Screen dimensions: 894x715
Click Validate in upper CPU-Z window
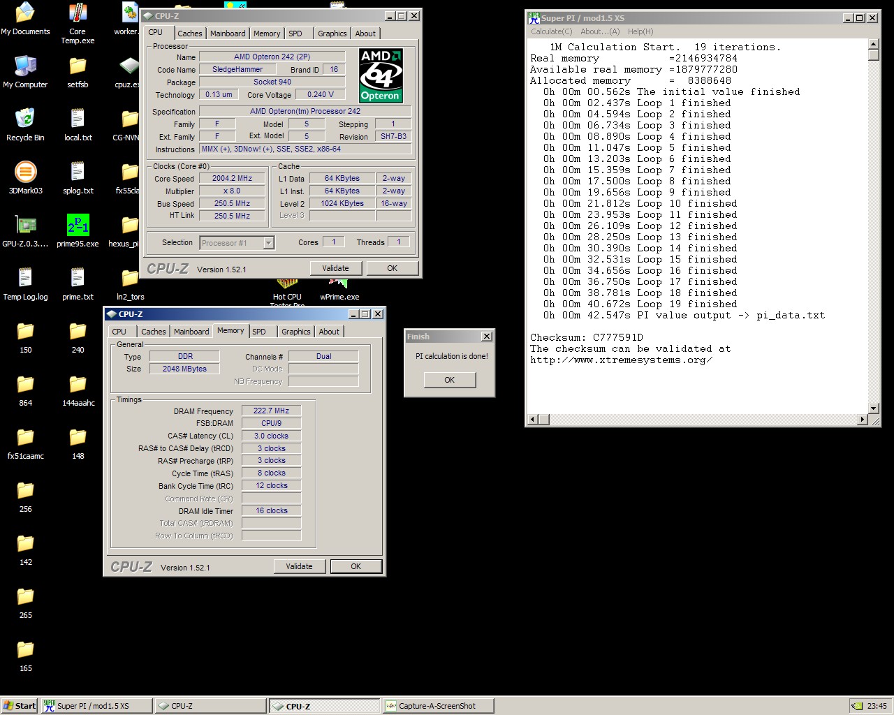point(336,268)
